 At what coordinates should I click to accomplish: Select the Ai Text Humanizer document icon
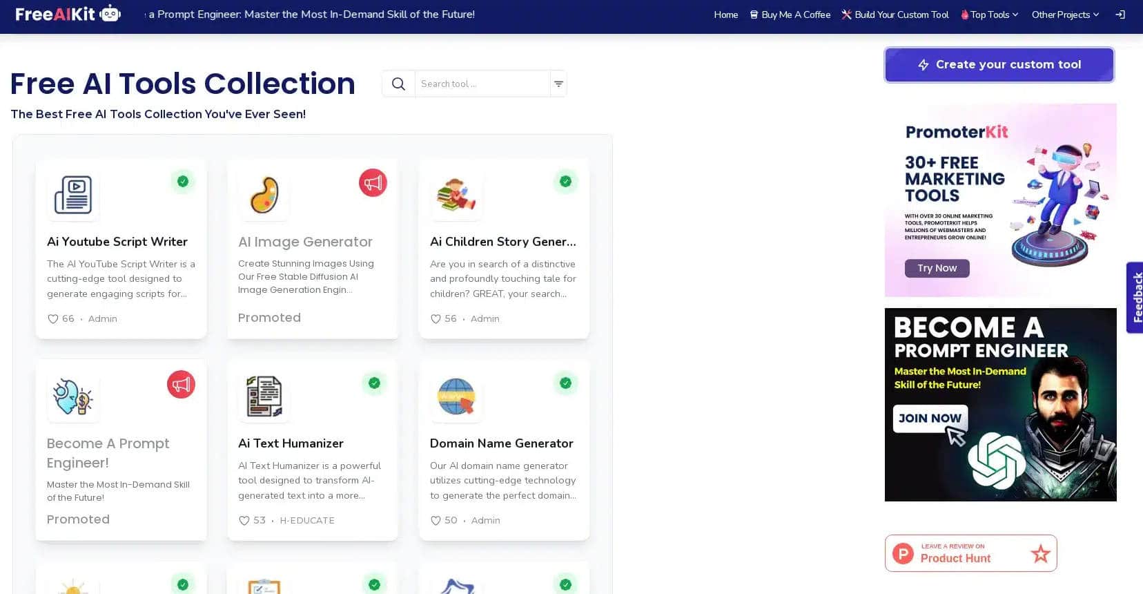(x=264, y=397)
